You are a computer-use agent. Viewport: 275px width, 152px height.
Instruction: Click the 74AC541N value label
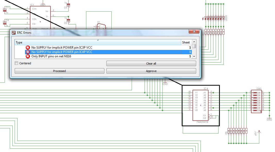click(202, 122)
